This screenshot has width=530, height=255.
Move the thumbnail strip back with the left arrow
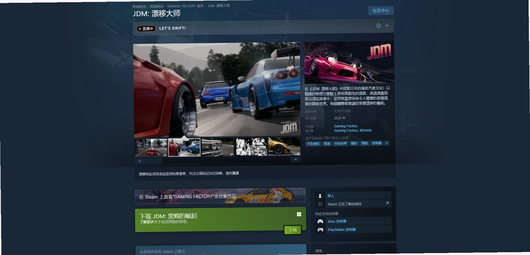coord(140,162)
